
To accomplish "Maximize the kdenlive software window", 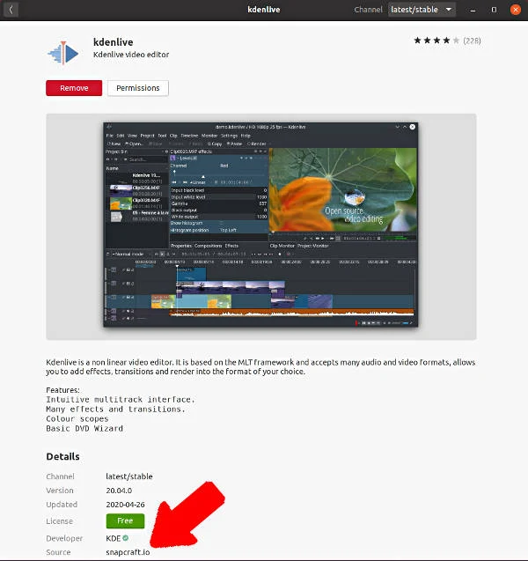I will tap(494, 10).
